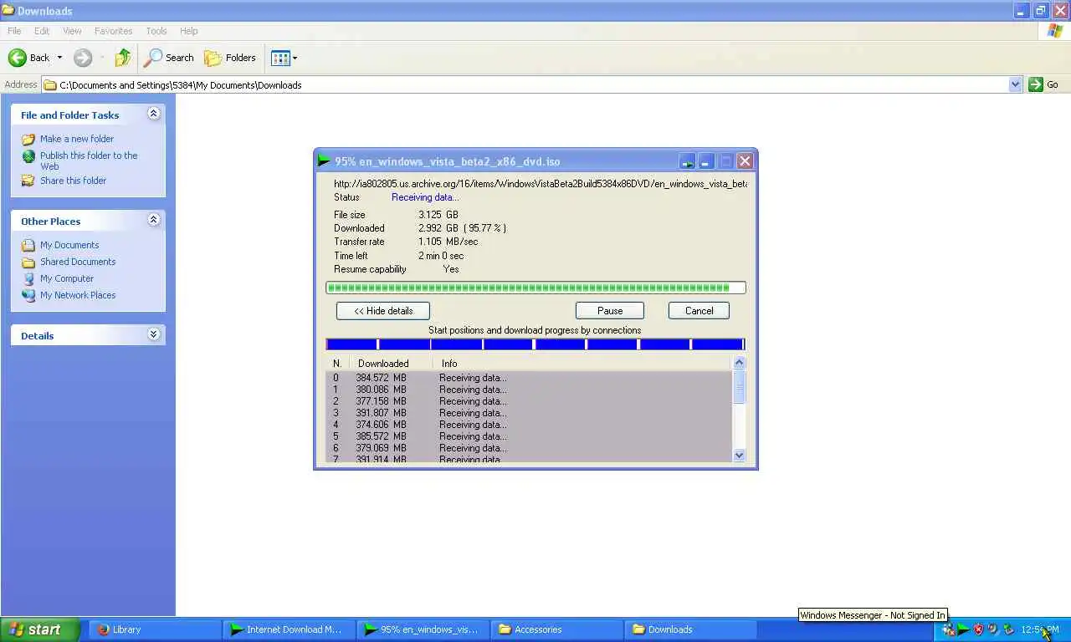
Task: Click Hide details in download dialog
Action: 383,310
